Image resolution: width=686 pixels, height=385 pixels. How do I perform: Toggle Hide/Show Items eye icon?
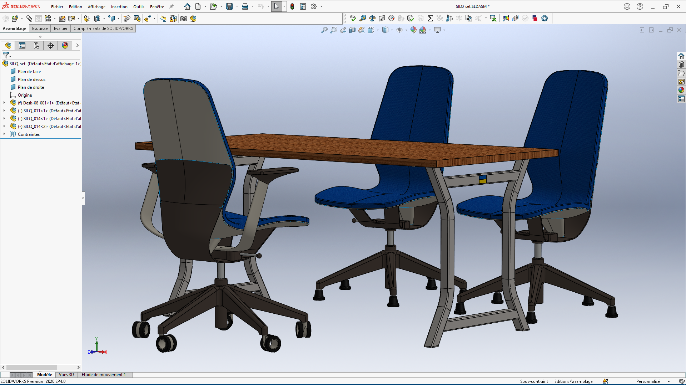point(399,30)
